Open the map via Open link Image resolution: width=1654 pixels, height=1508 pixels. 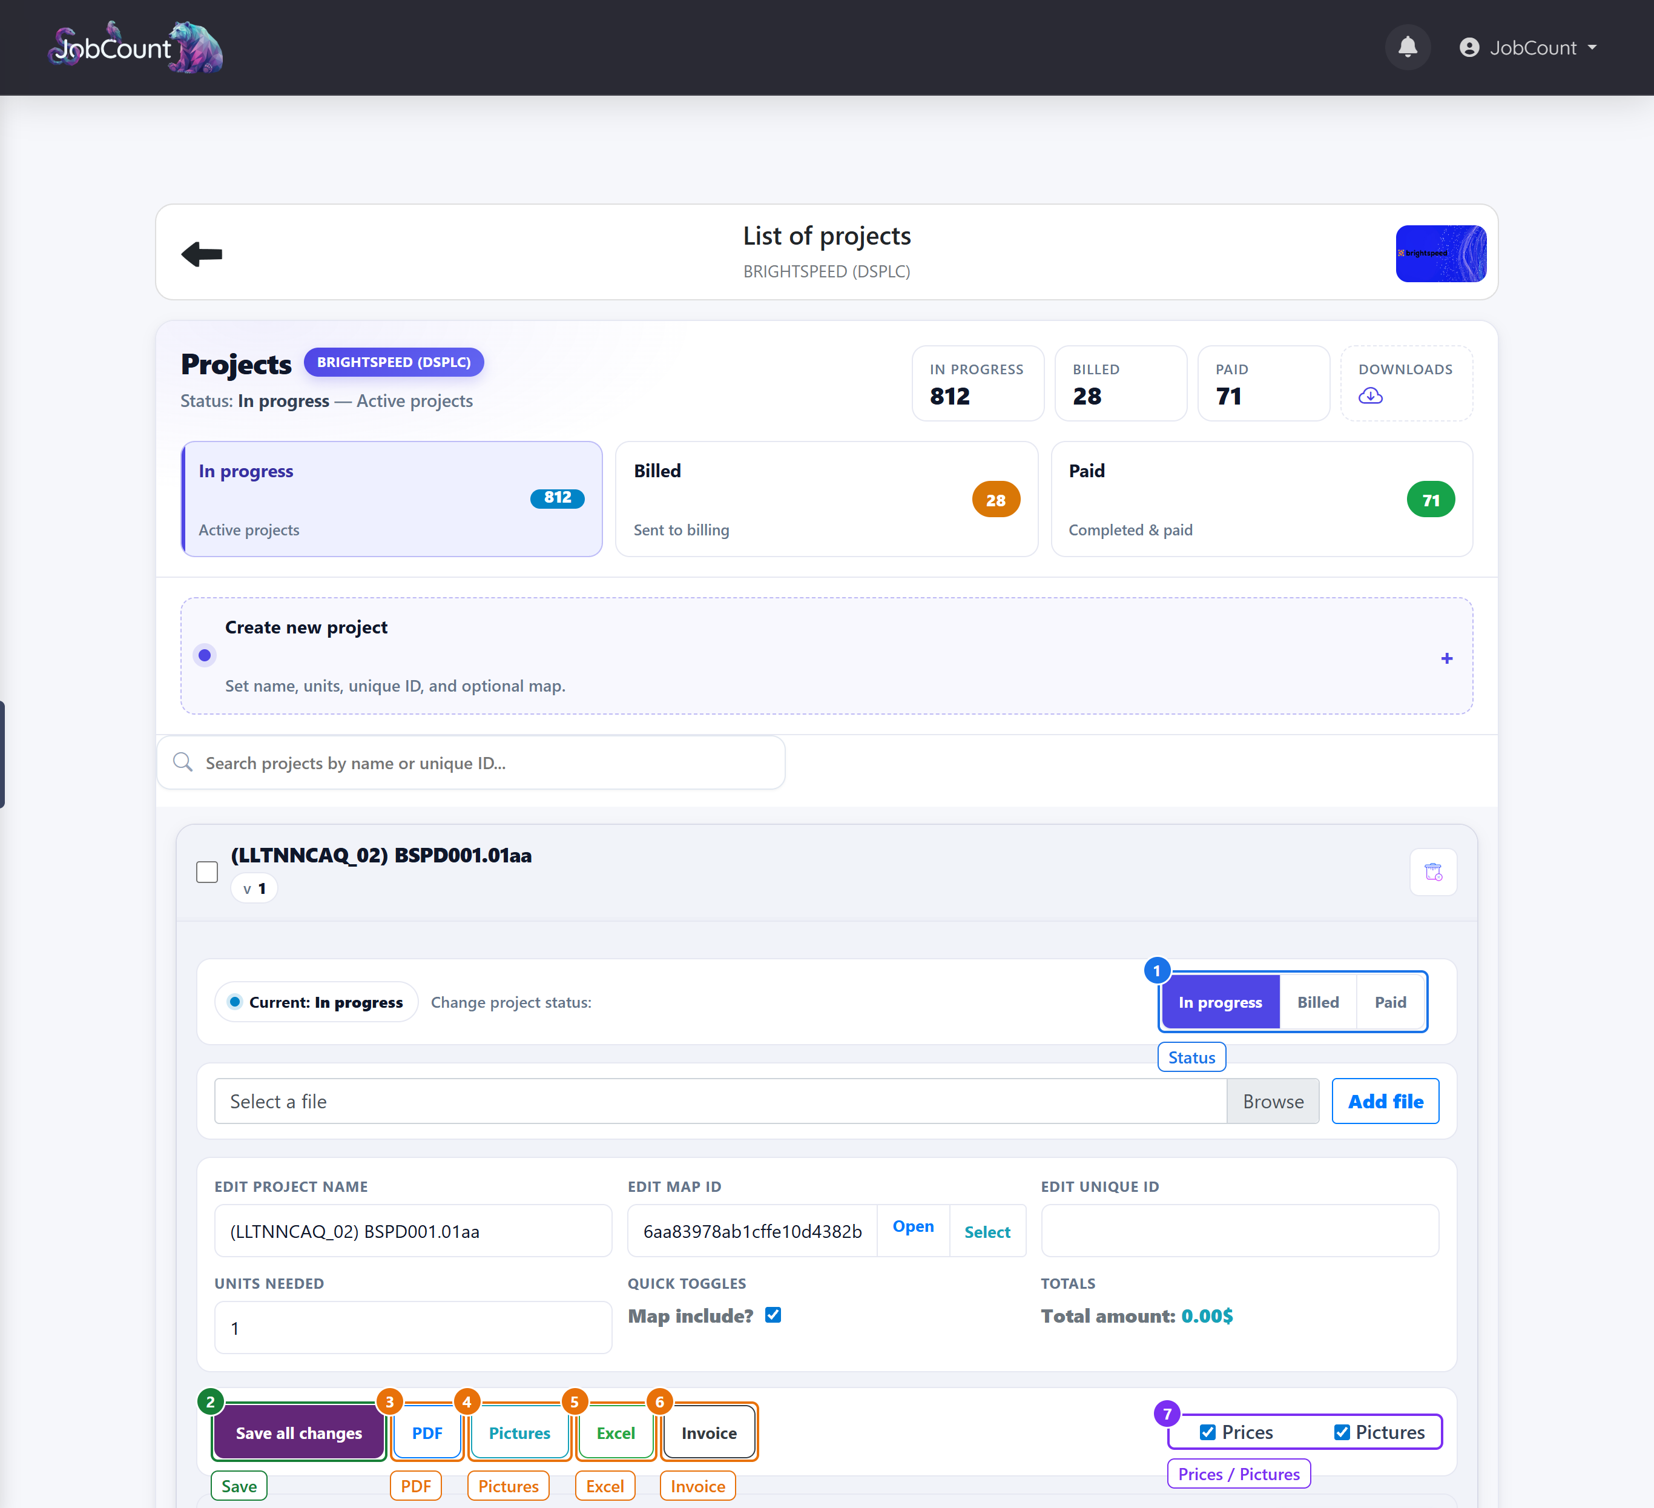point(913,1226)
